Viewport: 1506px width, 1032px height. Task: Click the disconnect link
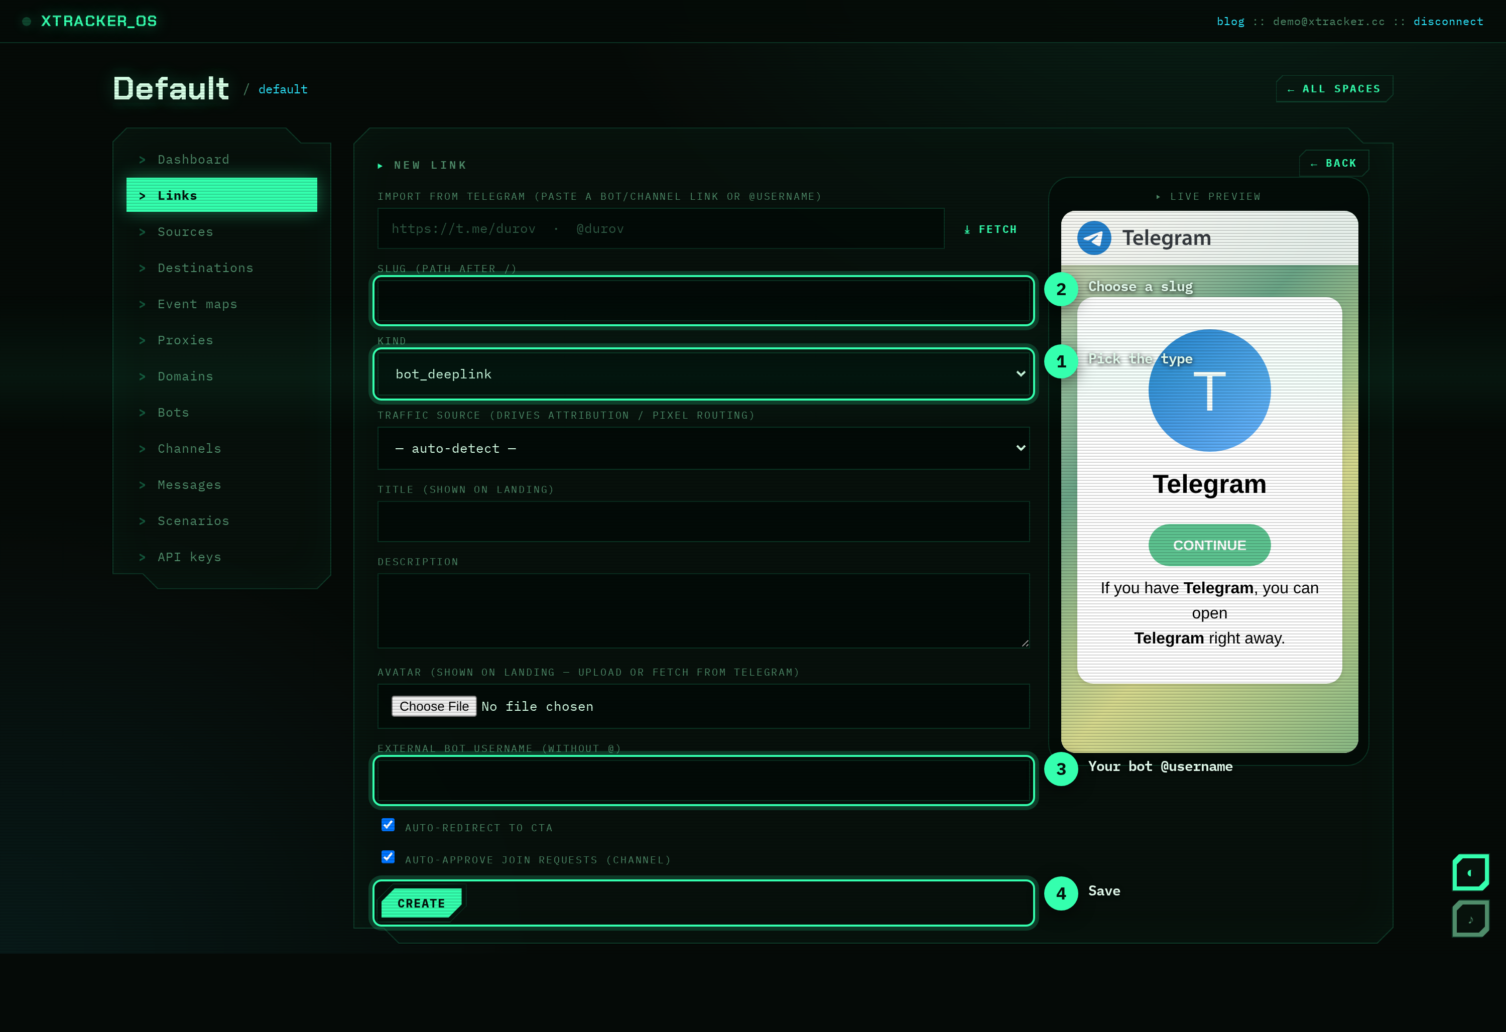click(x=1448, y=22)
